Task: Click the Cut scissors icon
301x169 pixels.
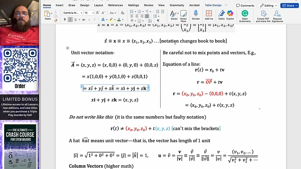Action: click(x=55, y=12)
